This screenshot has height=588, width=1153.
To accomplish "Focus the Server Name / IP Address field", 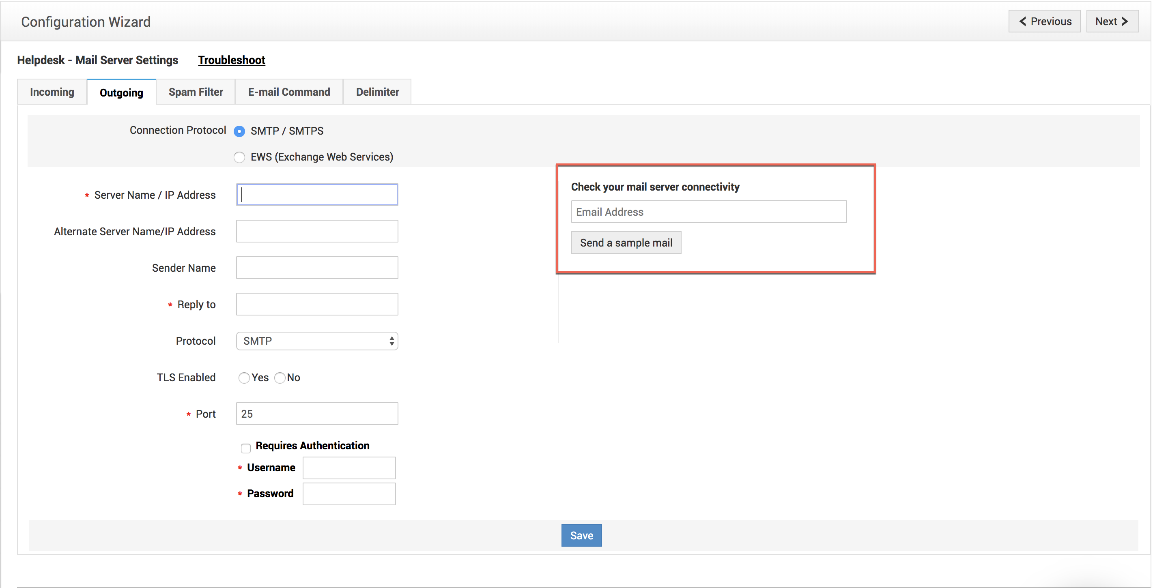I will coord(317,195).
